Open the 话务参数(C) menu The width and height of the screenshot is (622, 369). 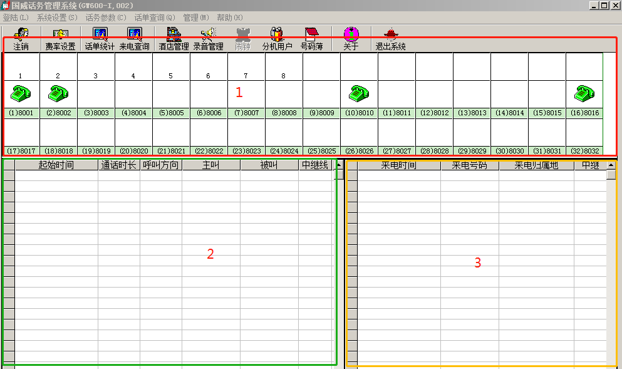[x=106, y=18]
